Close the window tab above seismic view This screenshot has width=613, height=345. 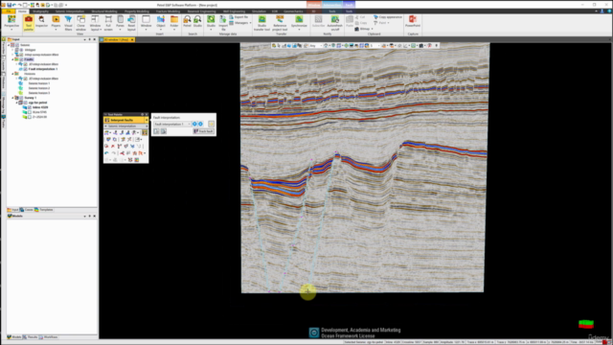coord(132,40)
